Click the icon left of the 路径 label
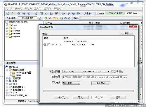The width and height of the screenshot is (146, 107). tap(69, 18)
